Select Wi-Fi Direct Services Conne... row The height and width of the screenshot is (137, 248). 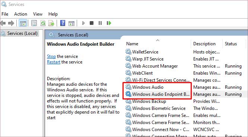point(161,80)
